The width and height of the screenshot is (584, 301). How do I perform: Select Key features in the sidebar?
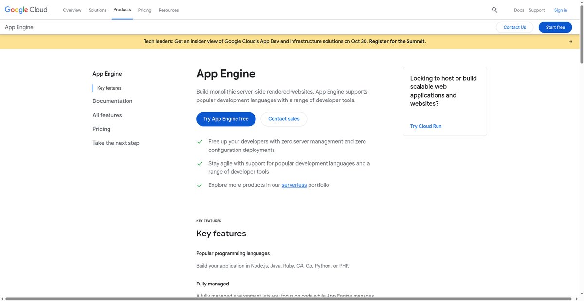coord(109,88)
